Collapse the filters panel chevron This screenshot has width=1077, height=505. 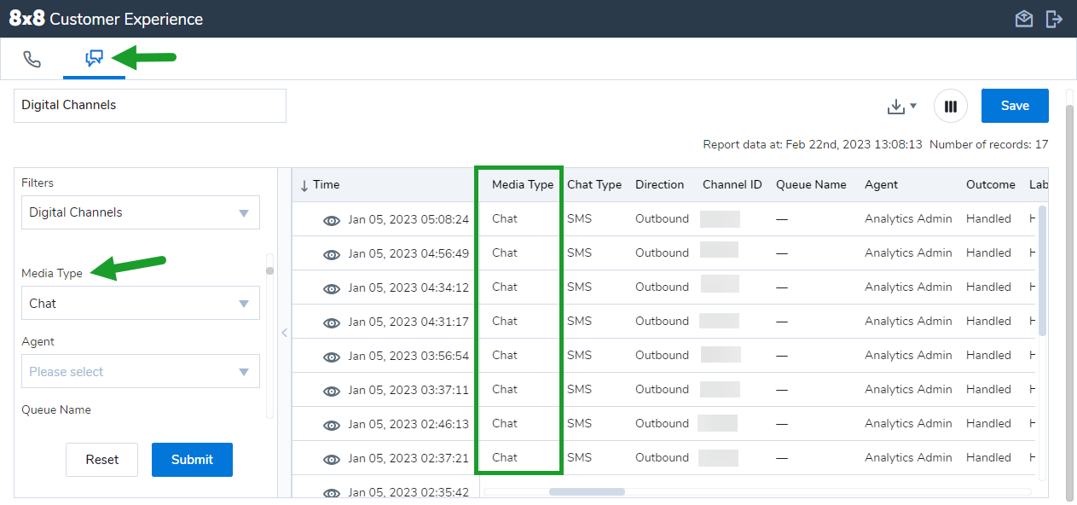[284, 333]
